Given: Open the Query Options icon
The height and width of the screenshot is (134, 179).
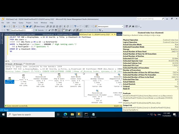Looking at the screenshot, I should pyautogui.click(x=56, y=30).
